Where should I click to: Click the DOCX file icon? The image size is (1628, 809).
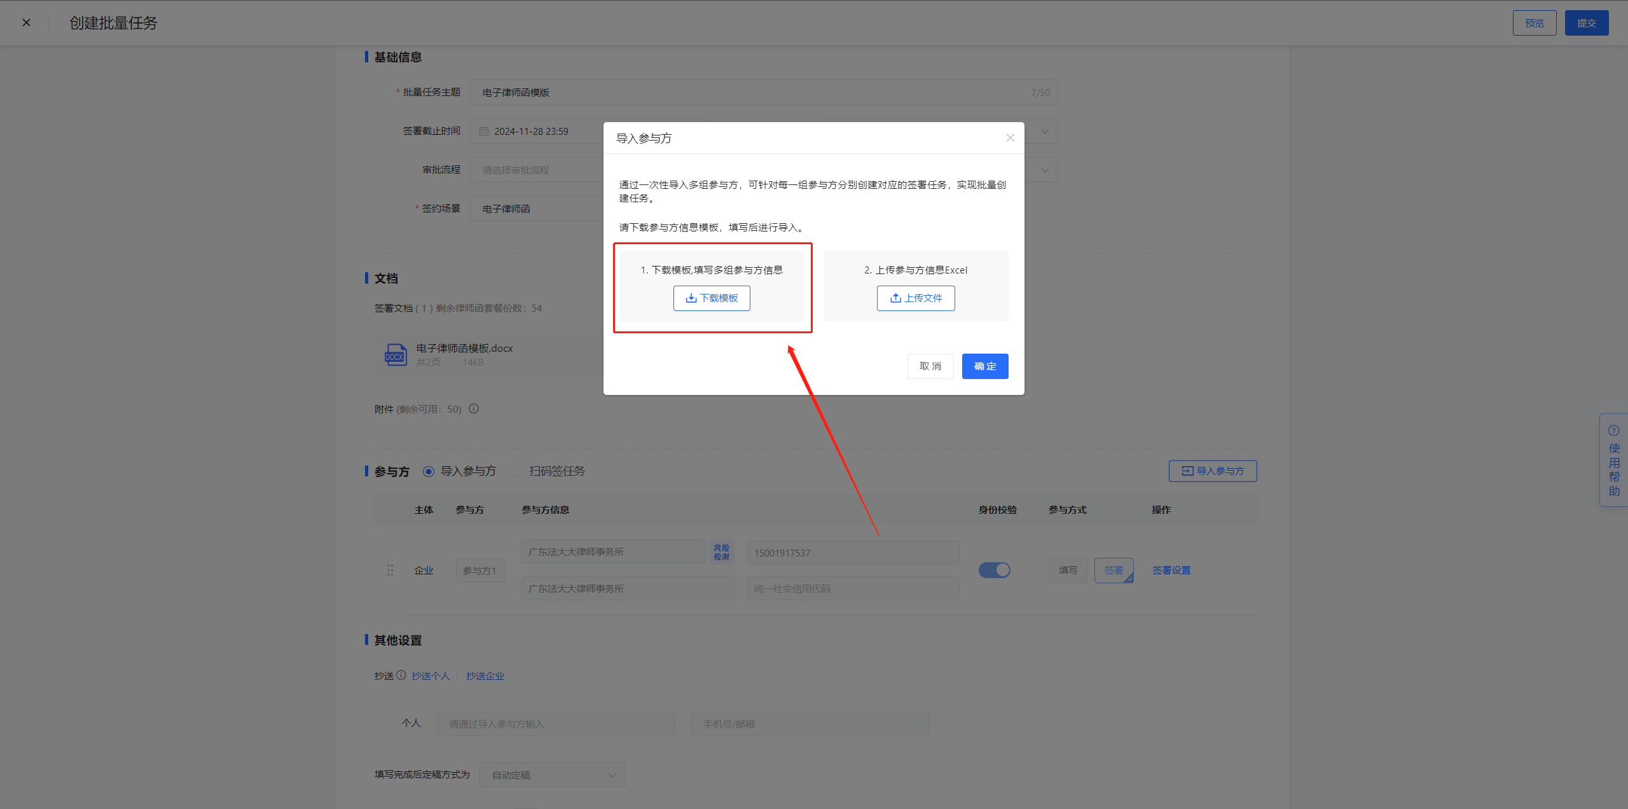pyautogui.click(x=396, y=355)
